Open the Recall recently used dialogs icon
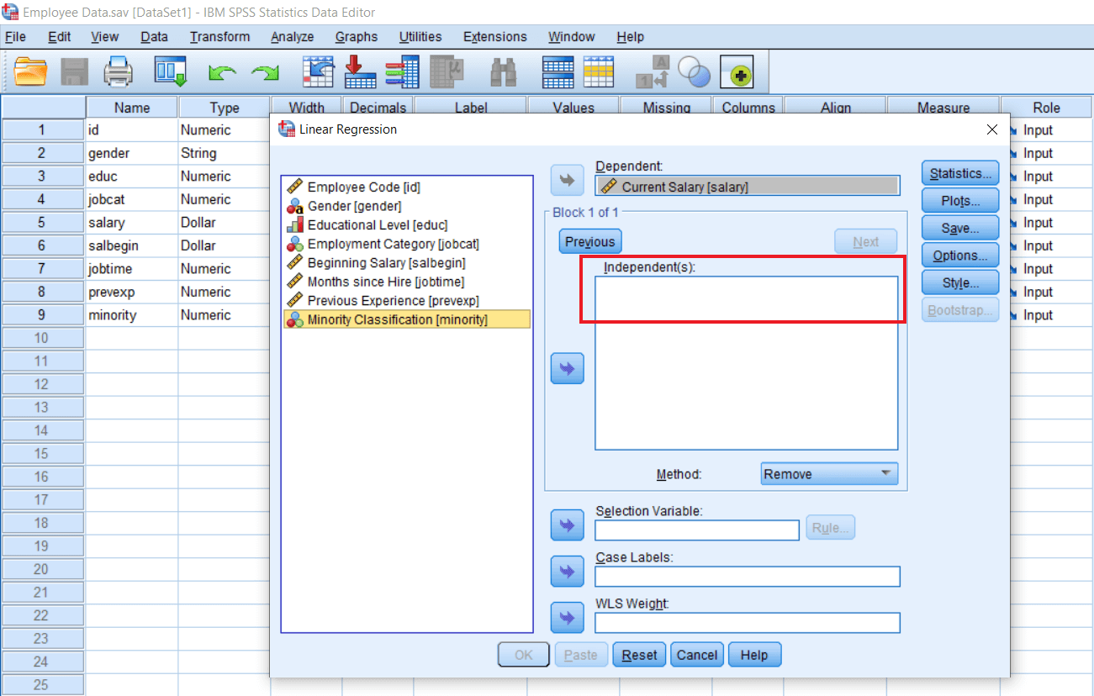 point(170,72)
